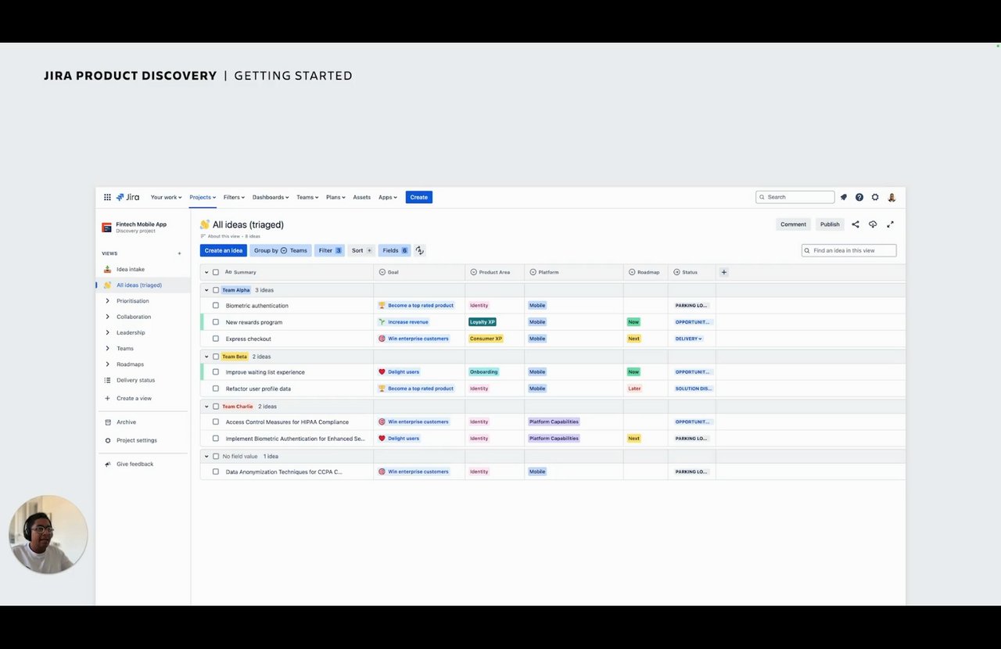Click the Publish button
Viewport: 1001px width, 649px height.
click(830, 224)
